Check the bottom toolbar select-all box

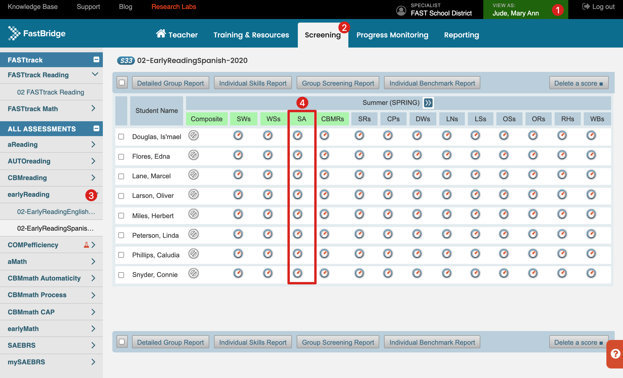click(122, 342)
